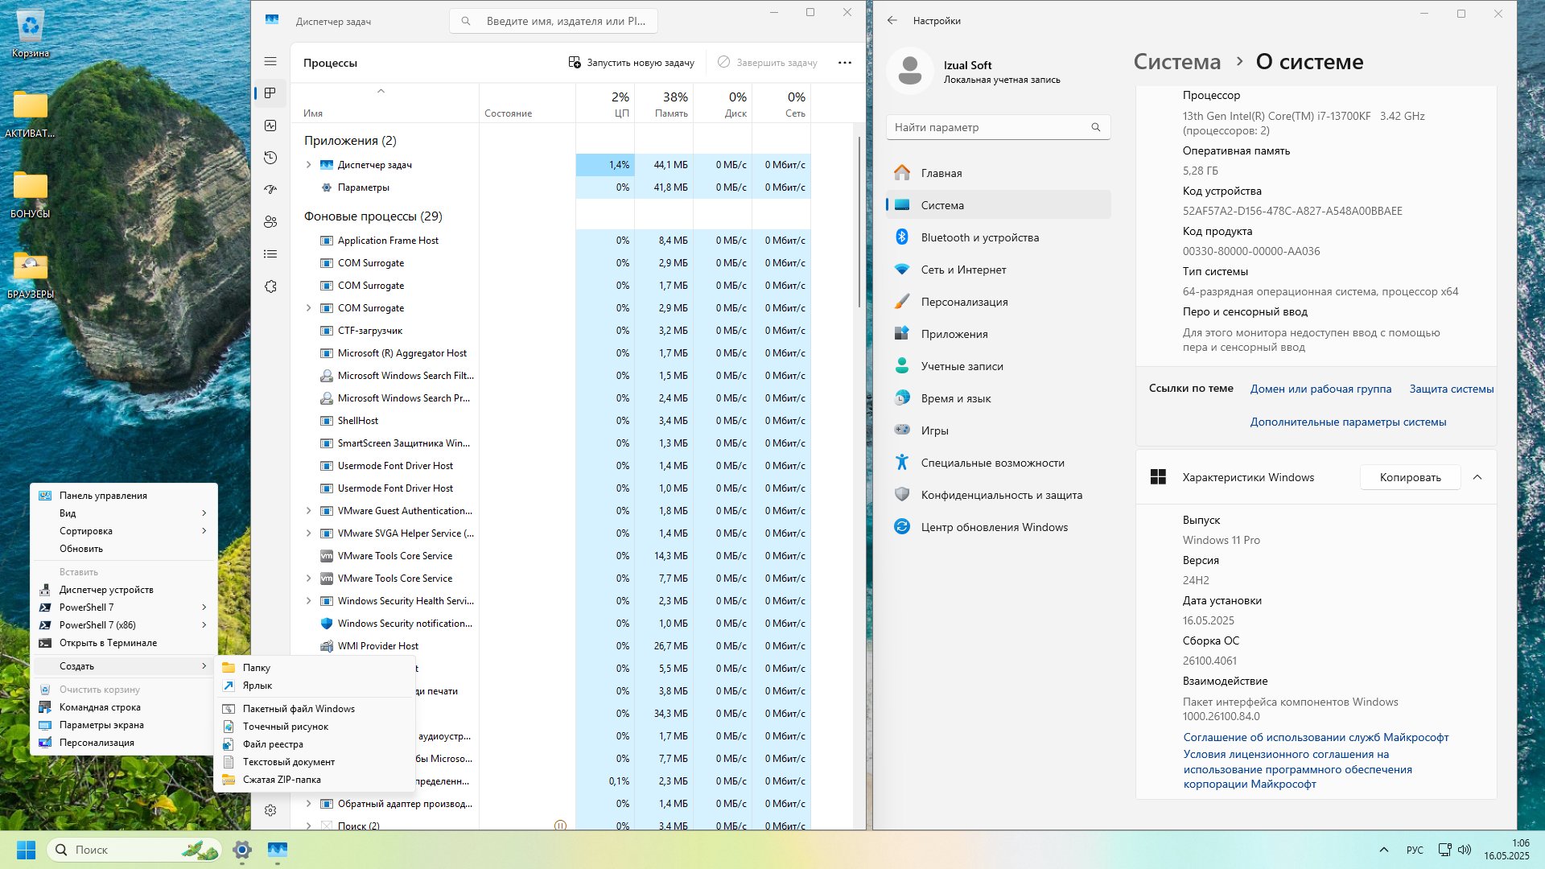Open Task Manager hamburger navigation menu
Image resolution: width=1545 pixels, height=869 pixels.
click(270, 61)
